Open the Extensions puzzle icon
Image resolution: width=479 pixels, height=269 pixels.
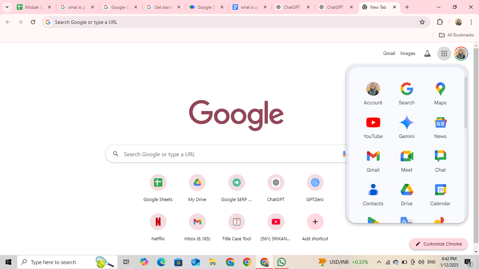[440, 22]
